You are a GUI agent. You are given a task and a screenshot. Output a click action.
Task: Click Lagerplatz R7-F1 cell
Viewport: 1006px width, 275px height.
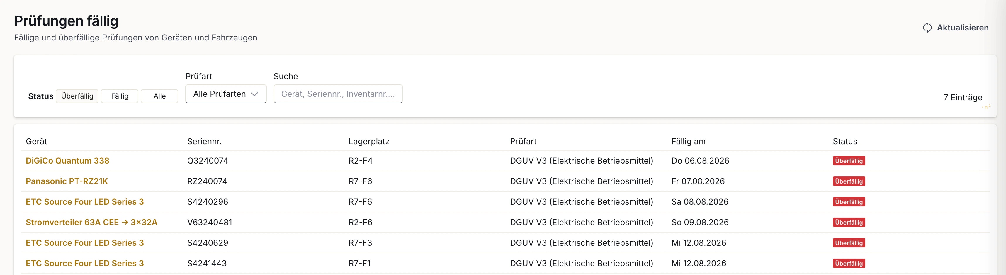click(x=359, y=263)
